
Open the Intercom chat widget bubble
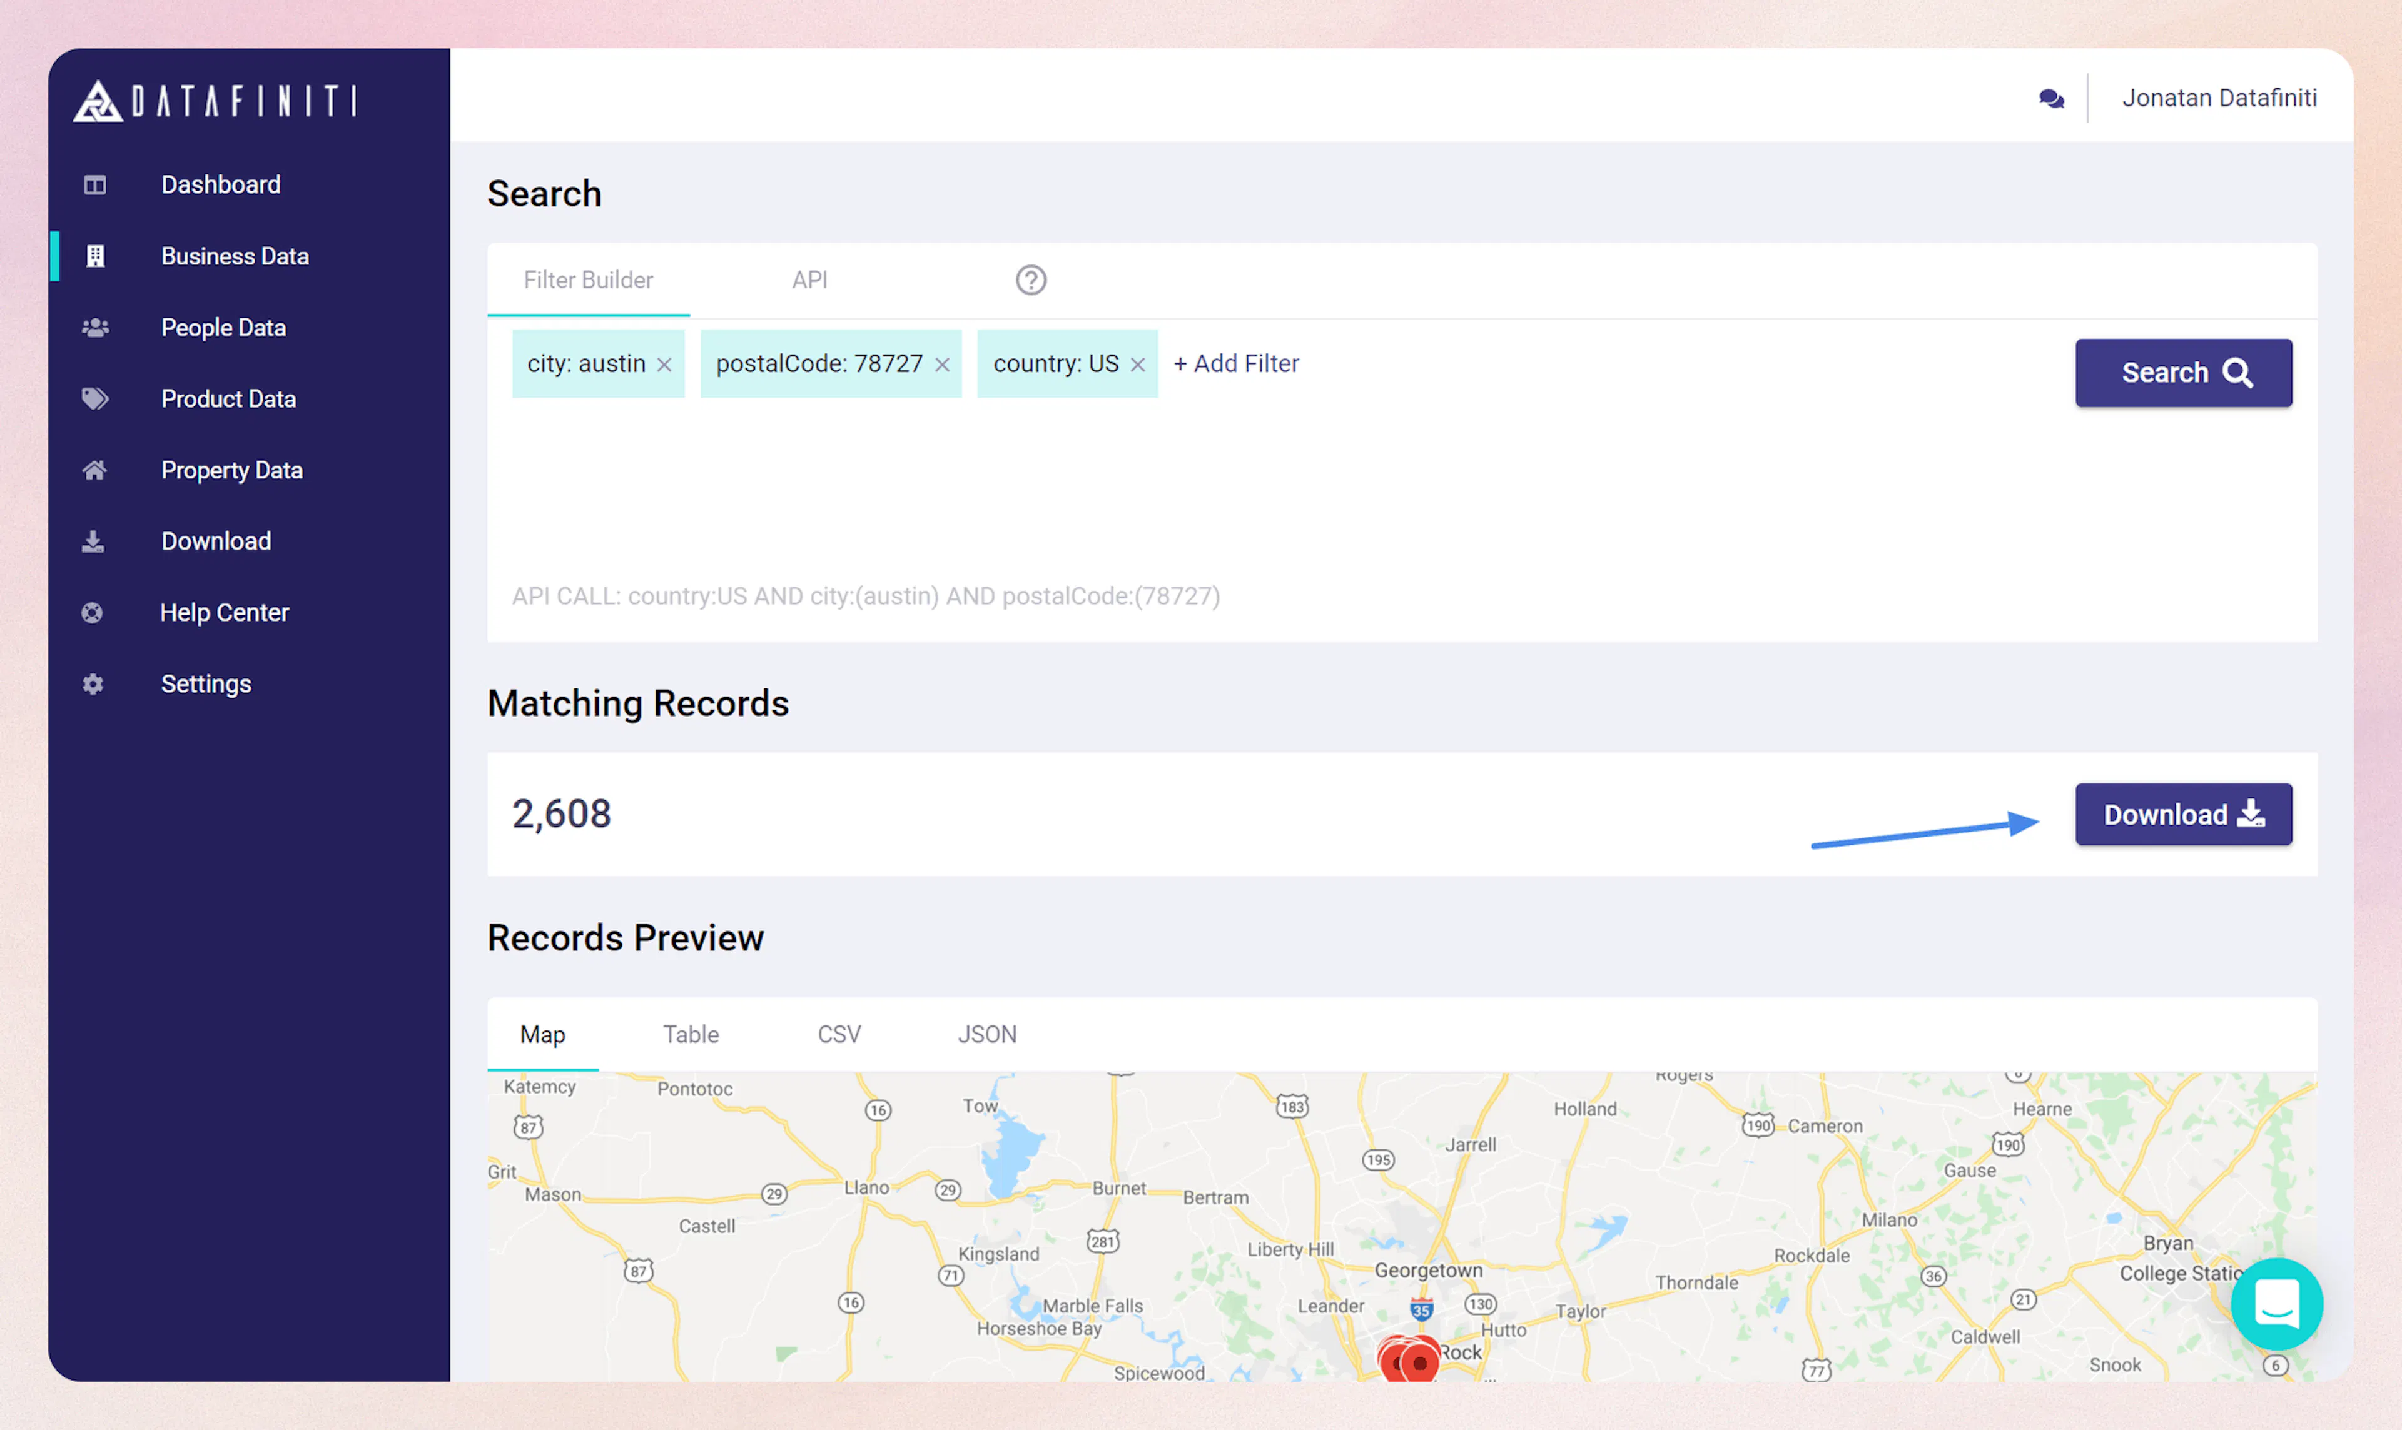pos(2277,1304)
